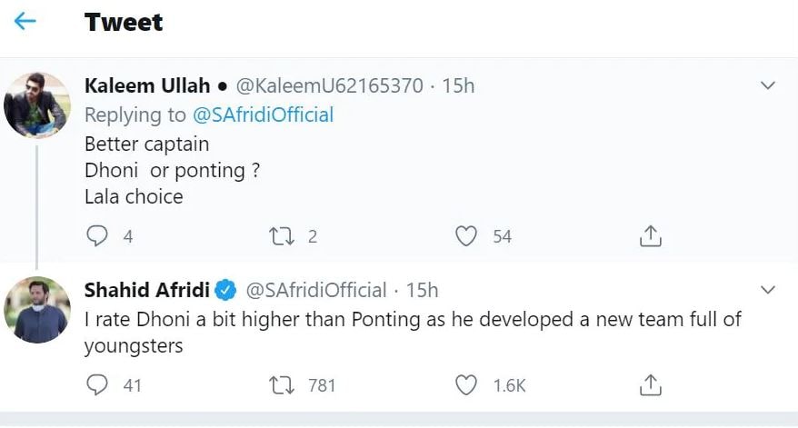798x428 pixels.
Task: Click the Tweet page header
Action: pos(124,23)
